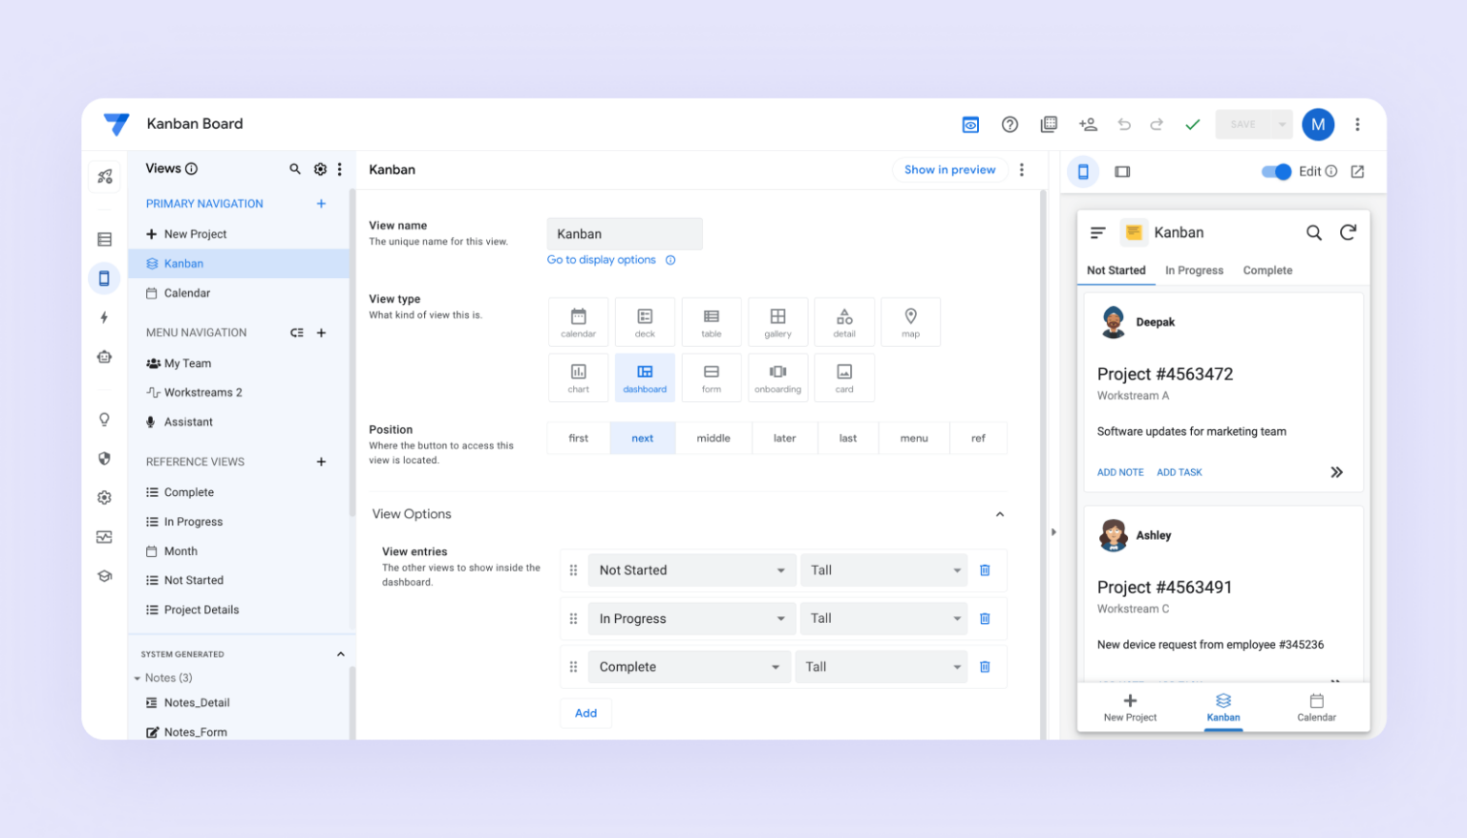
Task: Delete the Not Started view entry
Action: 985,570
